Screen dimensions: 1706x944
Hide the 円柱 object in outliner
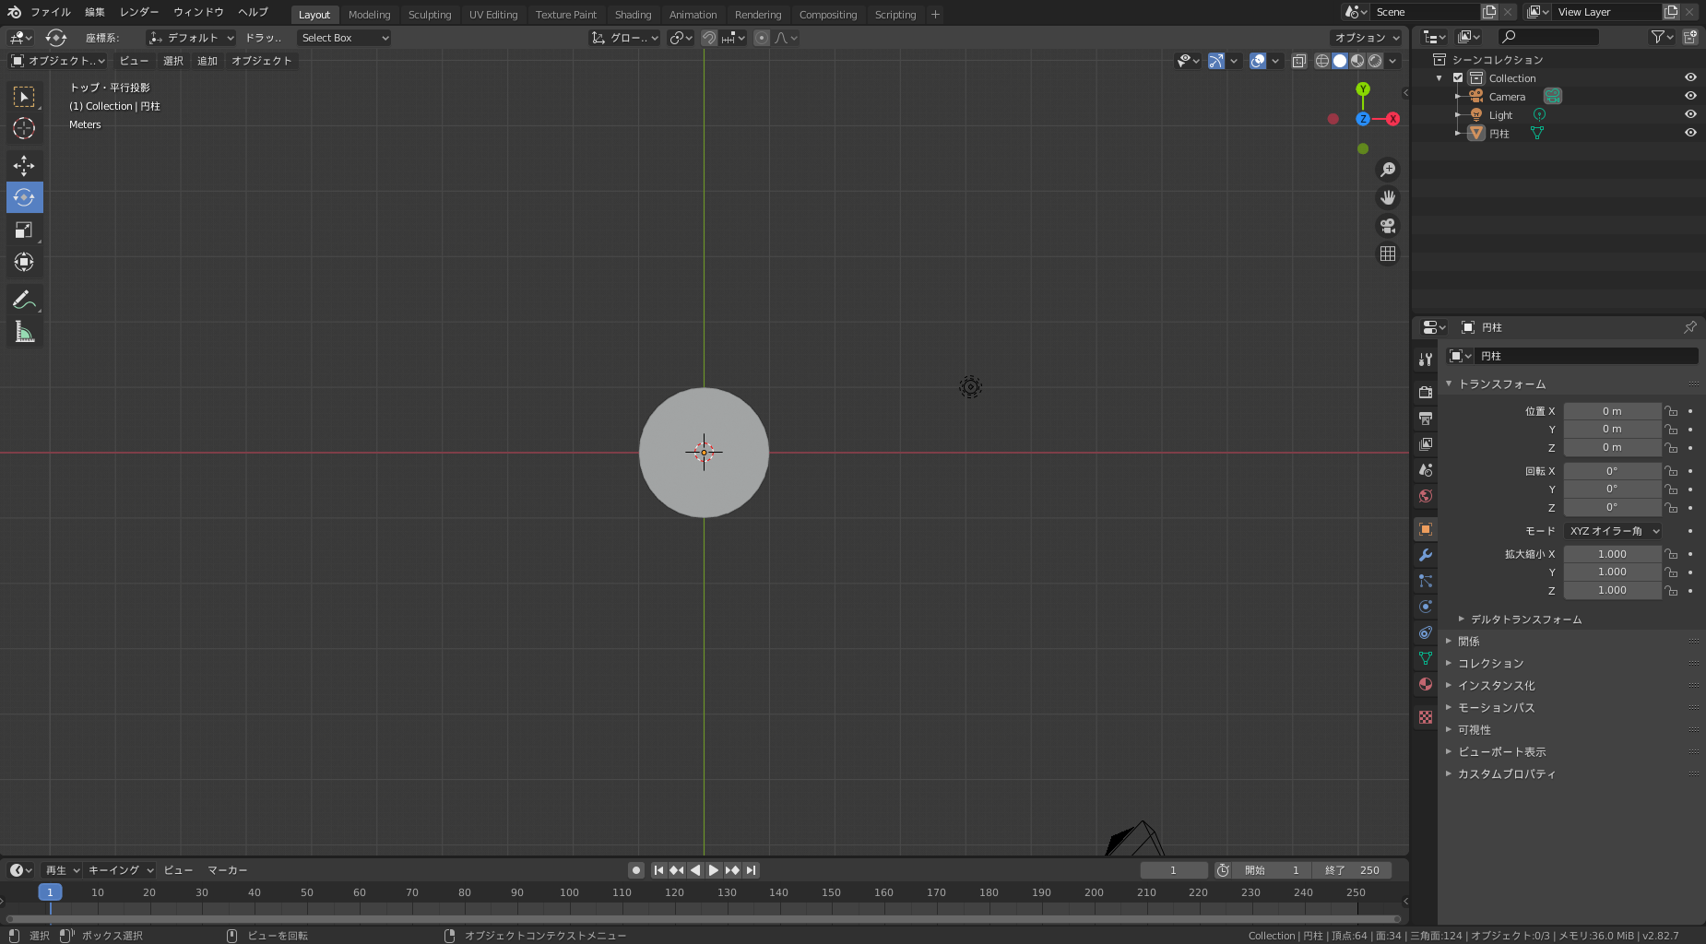tap(1690, 133)
